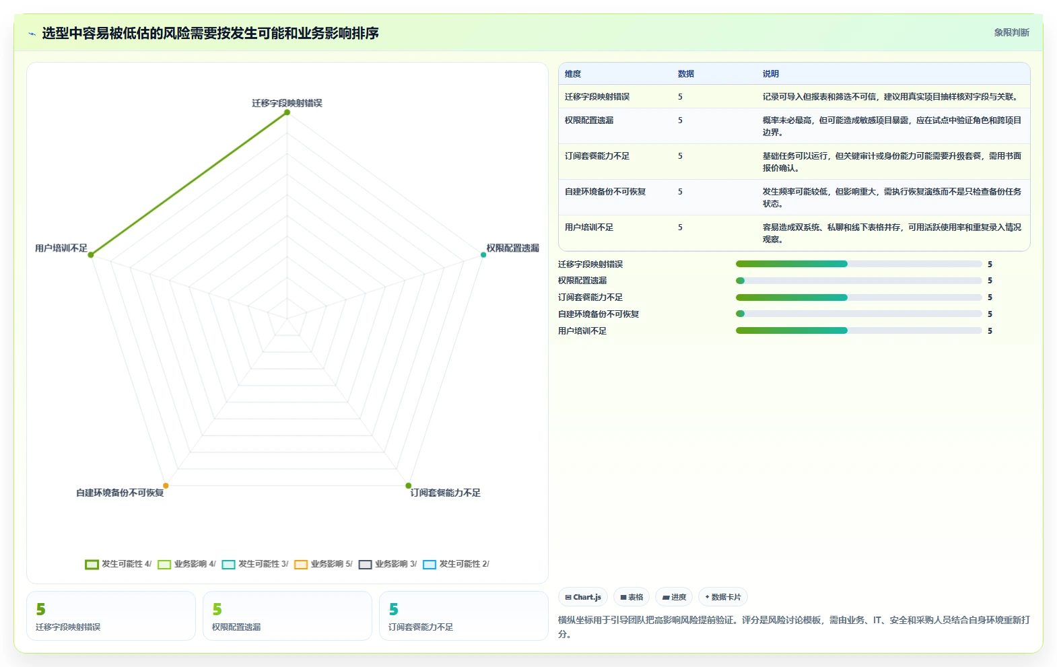Click the 自建环境备份不可恢复 progress bar
This screenshot has width=1057, height=667.
859,314
